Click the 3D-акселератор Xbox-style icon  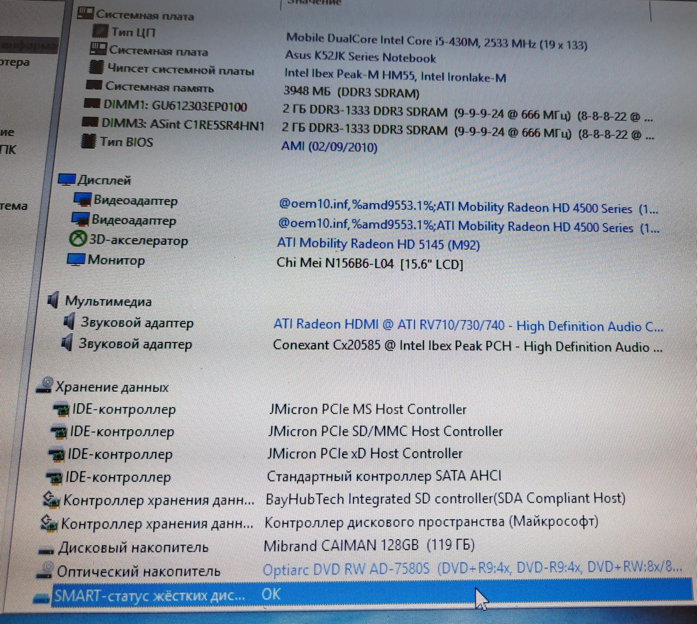pos(77,239)
